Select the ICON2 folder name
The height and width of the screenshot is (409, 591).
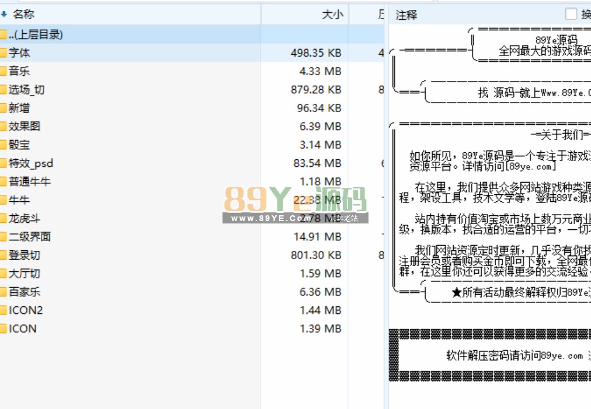[26, 311]
